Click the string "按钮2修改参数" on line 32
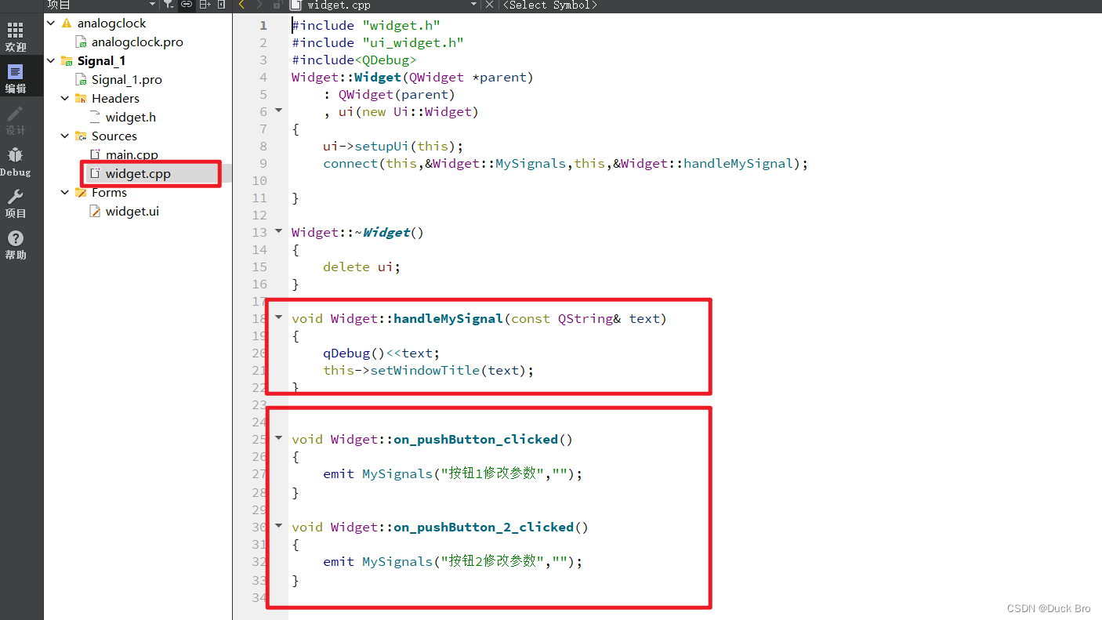1102x620 pixels. [491, 561]
